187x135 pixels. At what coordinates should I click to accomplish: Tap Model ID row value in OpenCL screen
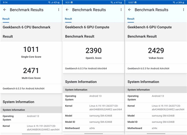click(101, 122)
